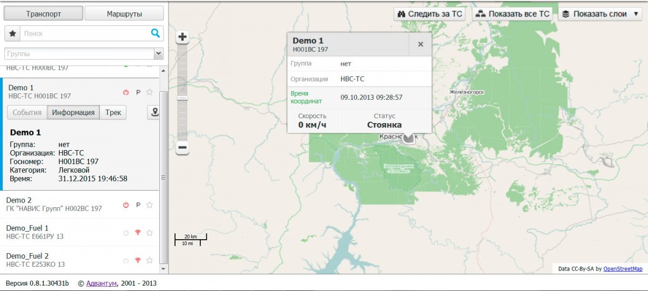Zoom out the map with minus button
The height and width of the screenshot is (291, 648).
[183, 147]
